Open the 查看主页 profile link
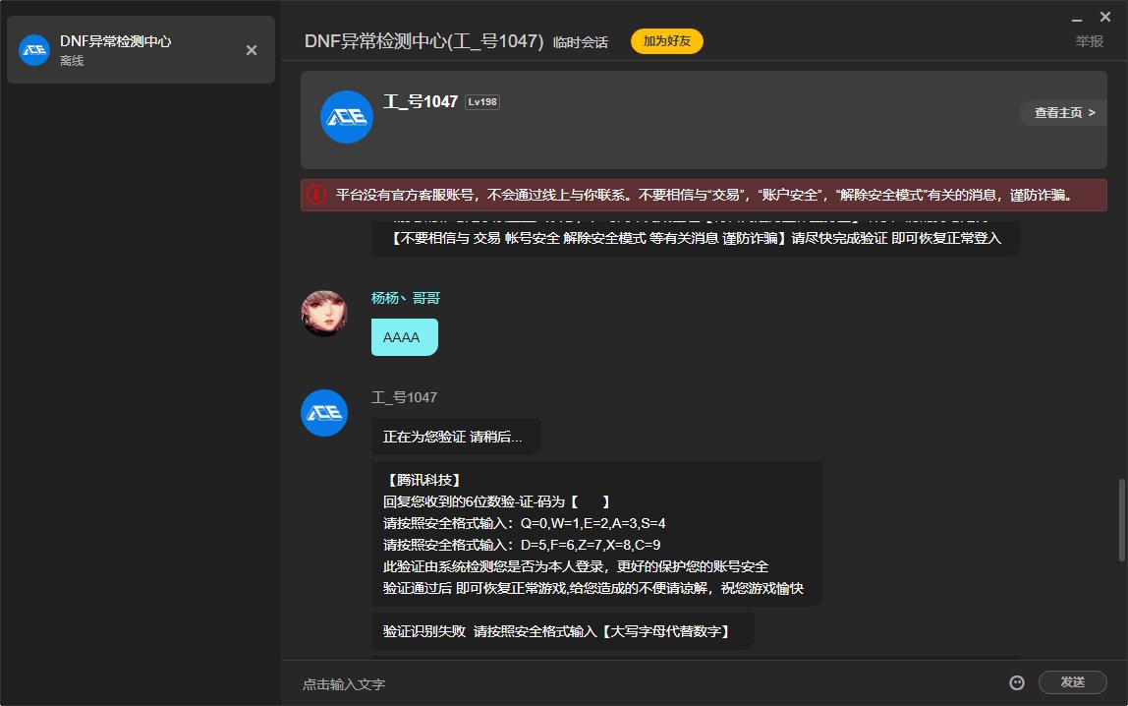 click(x=1064, y=112)
